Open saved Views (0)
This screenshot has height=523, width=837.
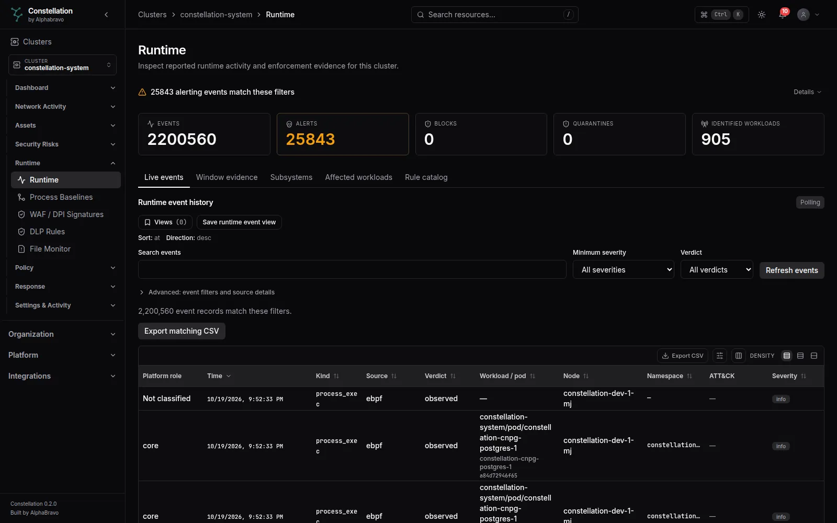tap(165, 222)
